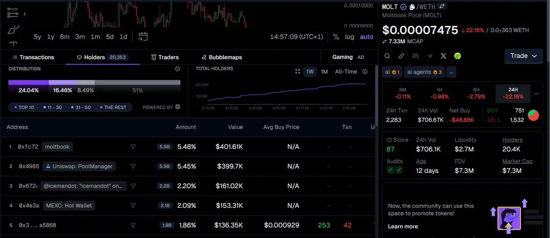Filter by 0x3...a5868 row funnel icon
Viewport: 550px width, 238px height.
(133, 225)
